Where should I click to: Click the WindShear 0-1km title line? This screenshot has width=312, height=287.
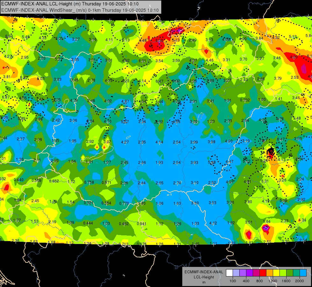[80, 10]
